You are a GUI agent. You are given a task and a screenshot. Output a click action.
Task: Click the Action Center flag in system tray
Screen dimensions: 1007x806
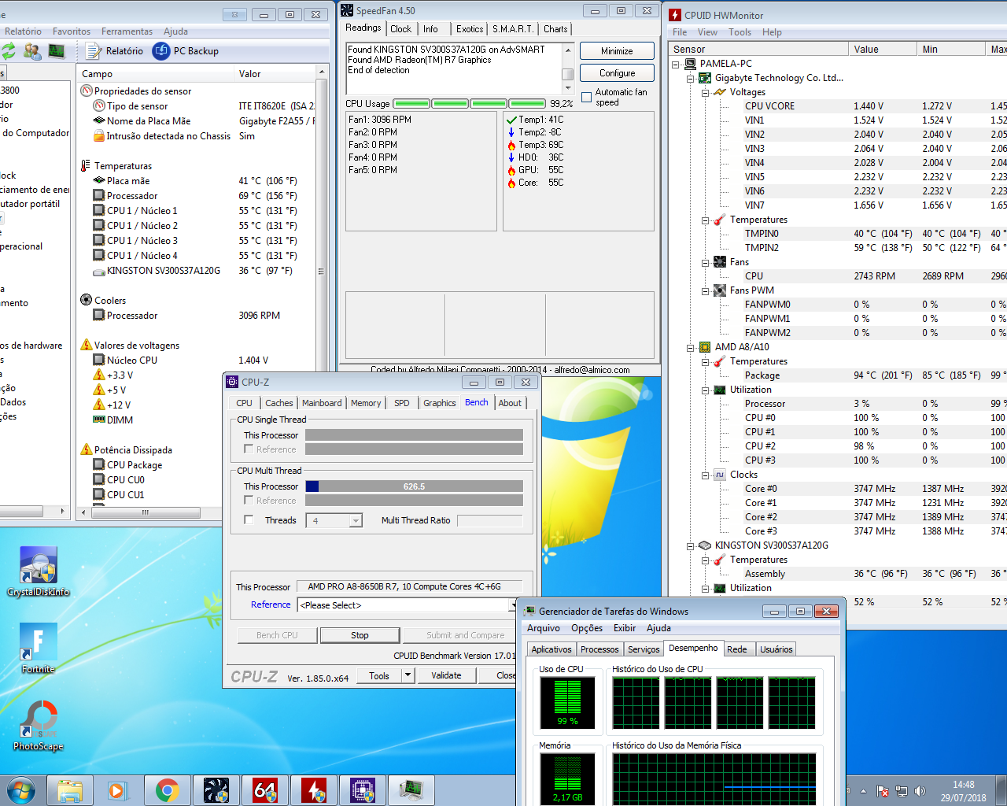pos(883,791)
